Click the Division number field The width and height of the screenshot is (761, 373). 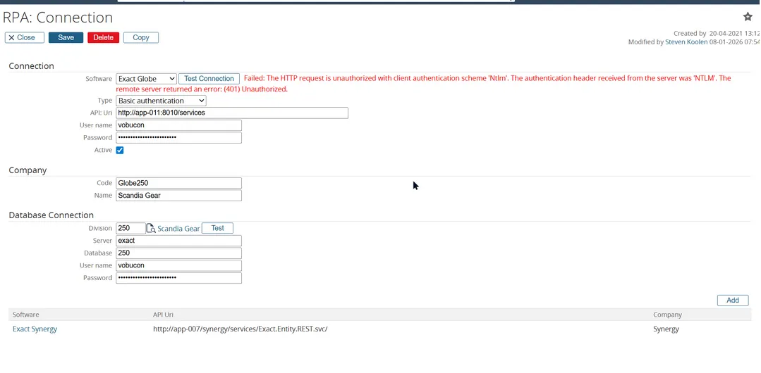coord(130,228)
